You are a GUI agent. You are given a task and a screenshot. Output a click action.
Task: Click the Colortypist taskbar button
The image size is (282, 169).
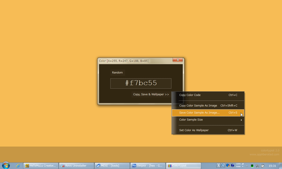183,166
